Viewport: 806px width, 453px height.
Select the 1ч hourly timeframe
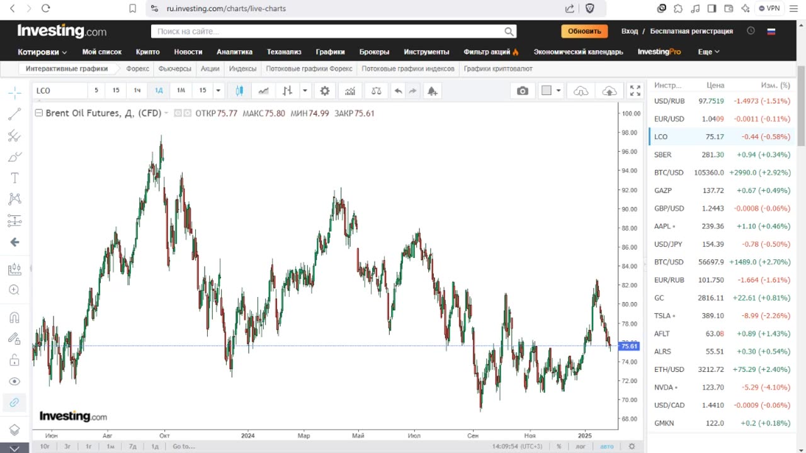click(x=137, y=91)
